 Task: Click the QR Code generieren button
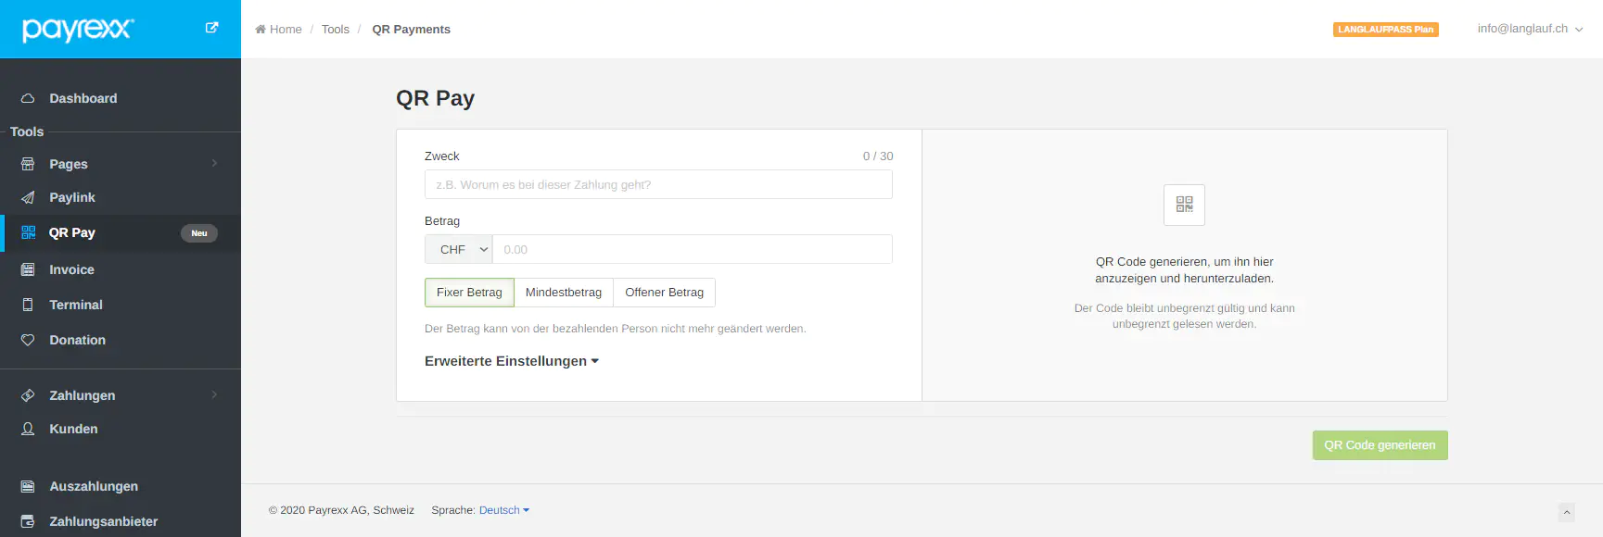(1380, 445)
